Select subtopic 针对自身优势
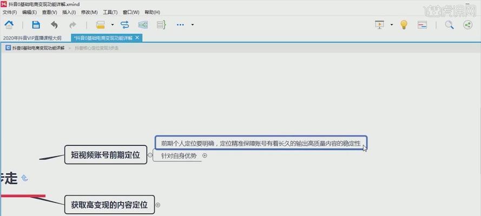 pos(179,156)
